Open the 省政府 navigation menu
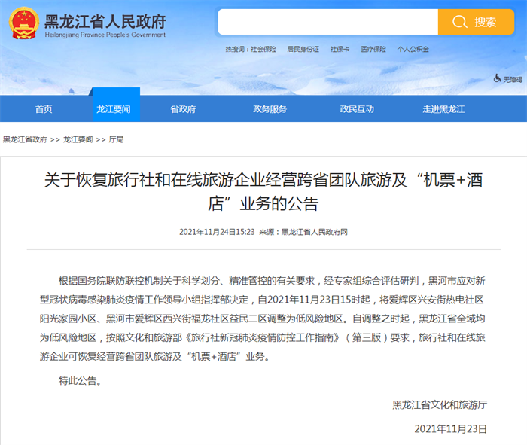The width and height of the screenshot is (527, 445). [x=183, y=109]
